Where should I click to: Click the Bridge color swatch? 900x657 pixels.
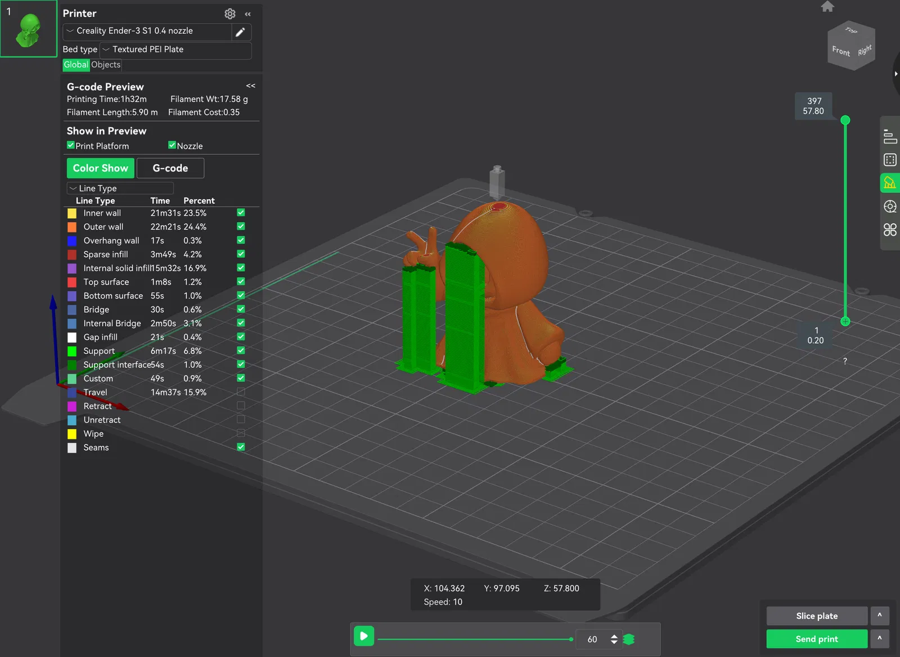pos(72,309)
